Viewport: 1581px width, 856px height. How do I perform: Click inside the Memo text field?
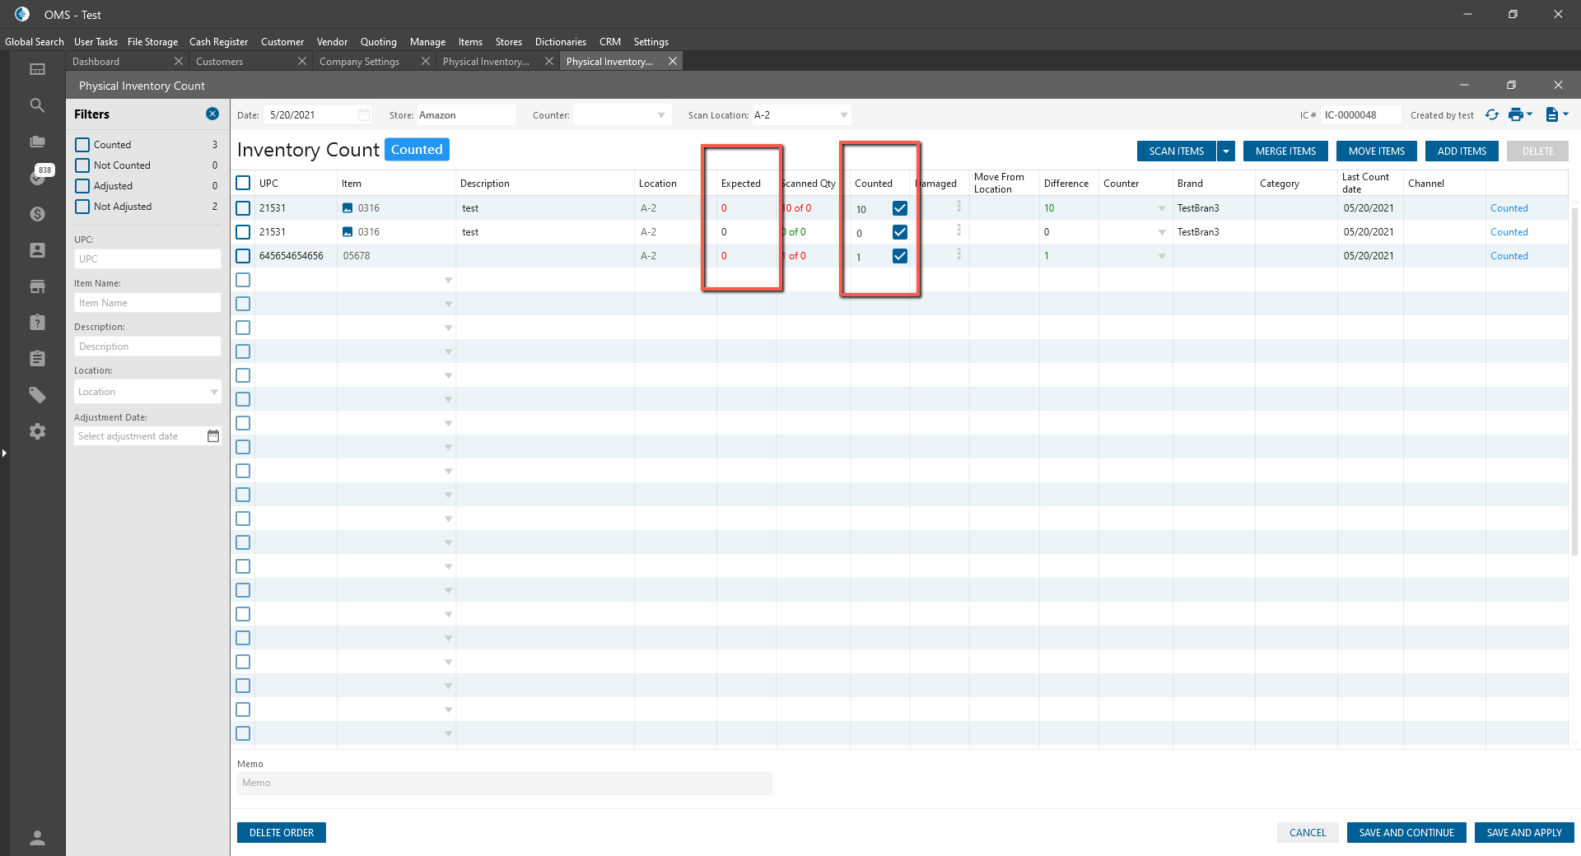coord(505,784)
